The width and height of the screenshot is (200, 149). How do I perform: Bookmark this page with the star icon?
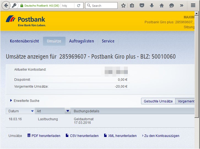coord(123,5)
